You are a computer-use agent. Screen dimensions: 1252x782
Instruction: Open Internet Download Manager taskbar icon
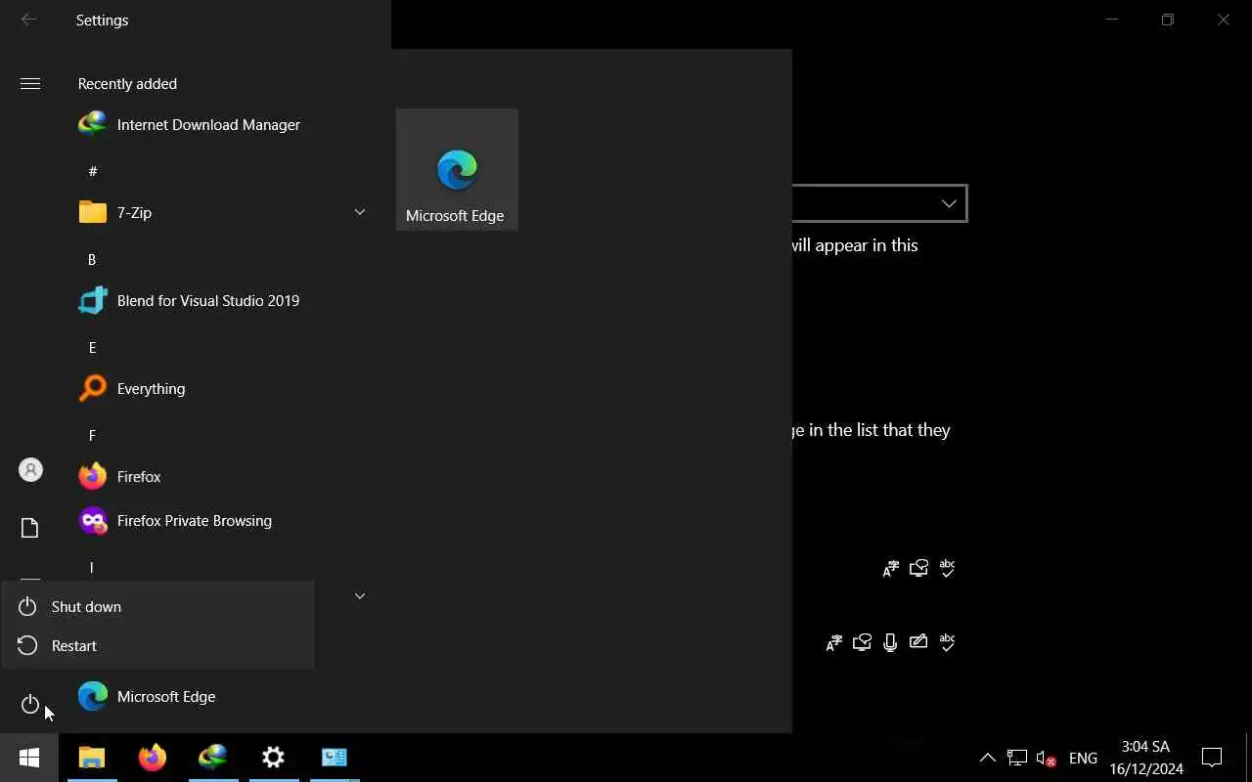213,758
